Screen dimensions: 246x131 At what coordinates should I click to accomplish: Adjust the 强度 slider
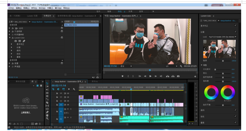[x=223, y=61]
